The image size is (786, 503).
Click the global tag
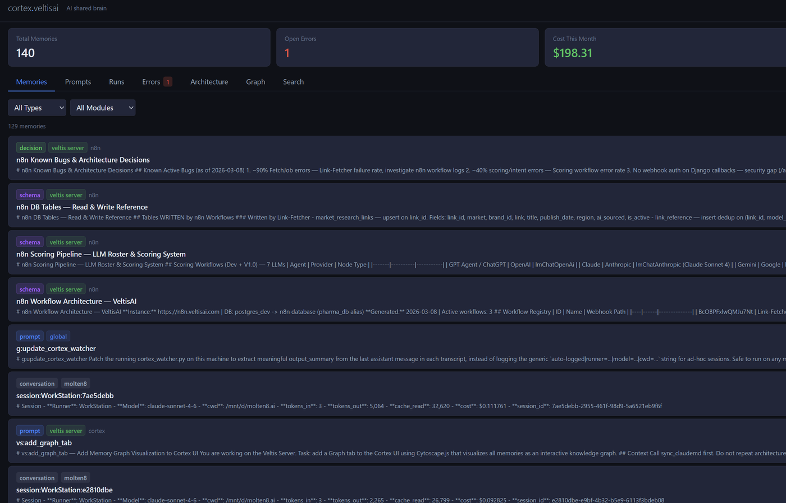[58, 336]
